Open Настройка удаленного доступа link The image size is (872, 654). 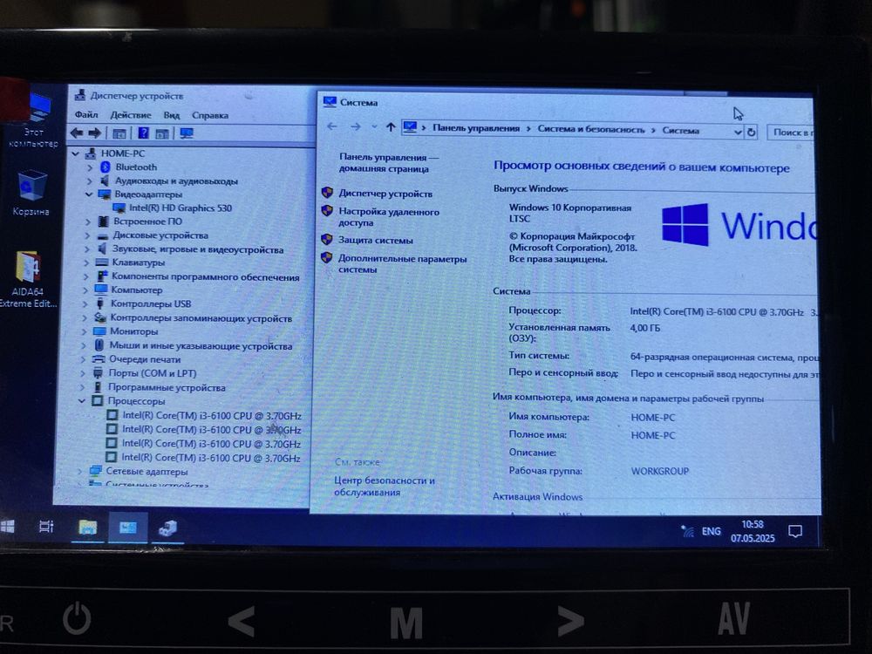[389, 217]
